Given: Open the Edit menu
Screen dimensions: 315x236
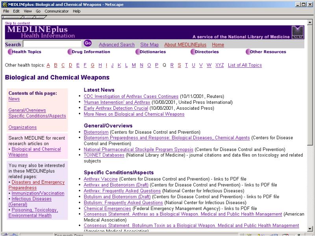Looking at the screenshot, I should 16,11.
